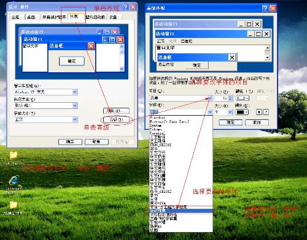This screenshot has width=307, height=240.
Task: Expand the 字体大小 dropdown in Display Properties
Action: (75, 119)
